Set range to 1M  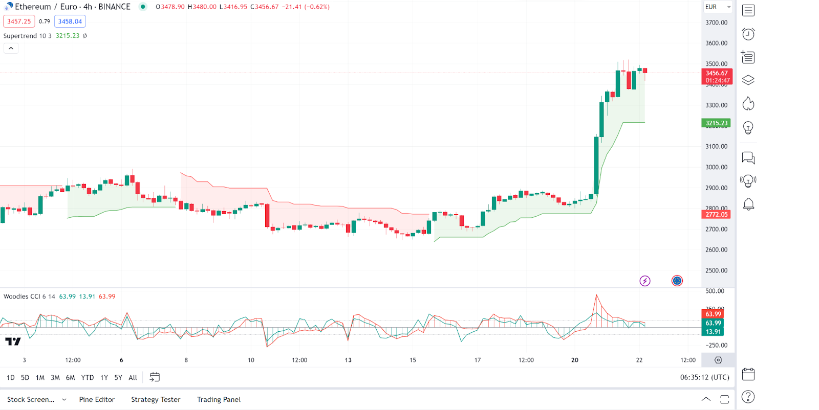[40, 378]
